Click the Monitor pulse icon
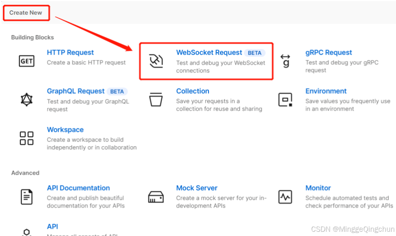 tap(285, 197)
